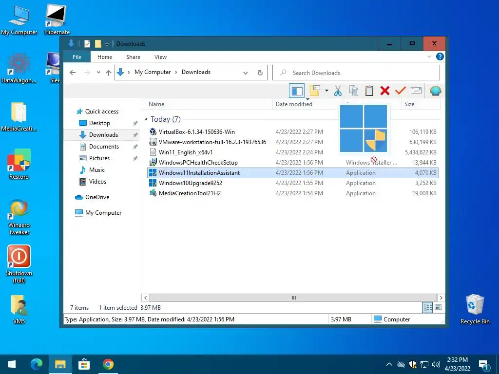Click the blue Help question mark icon
Screen dimensions: 499x374
(x=440, y=56)
